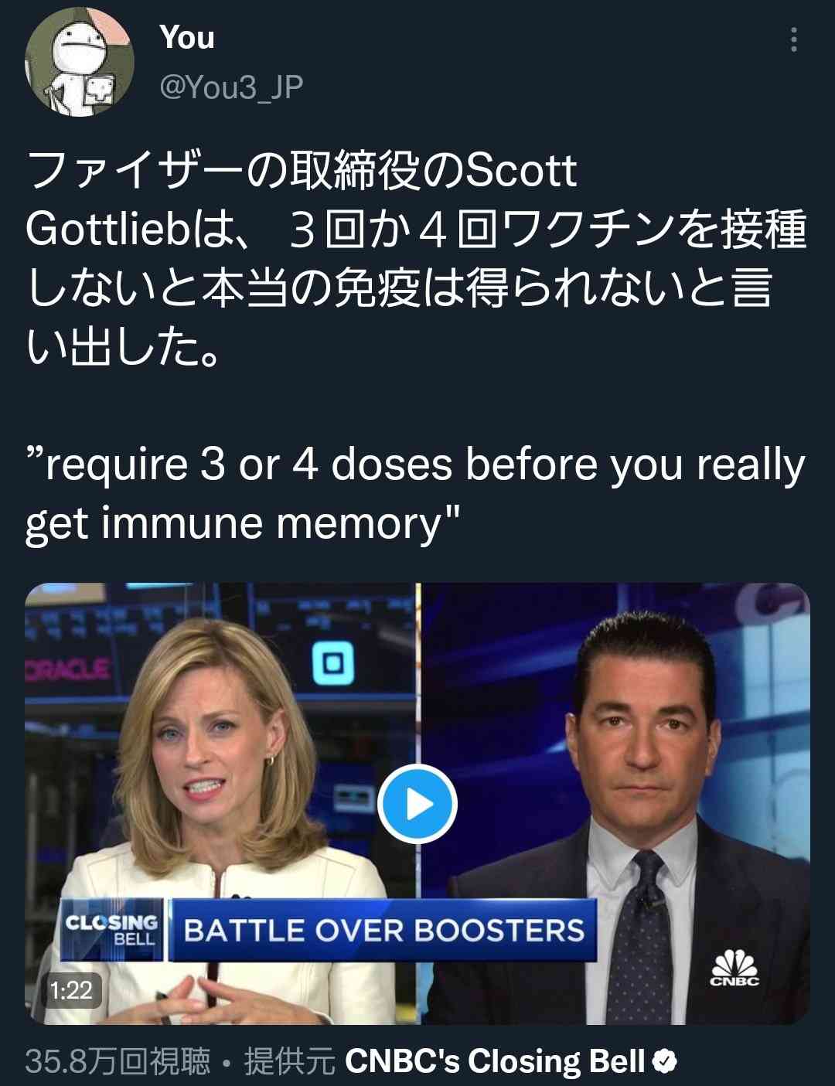Click the verified badge beside Closing Bell
Viewport: 835px width, 1086px height.
point(664,1061)
